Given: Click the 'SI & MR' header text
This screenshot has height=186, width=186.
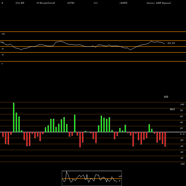Looking at the screenshot, I should tap(20, 3).
